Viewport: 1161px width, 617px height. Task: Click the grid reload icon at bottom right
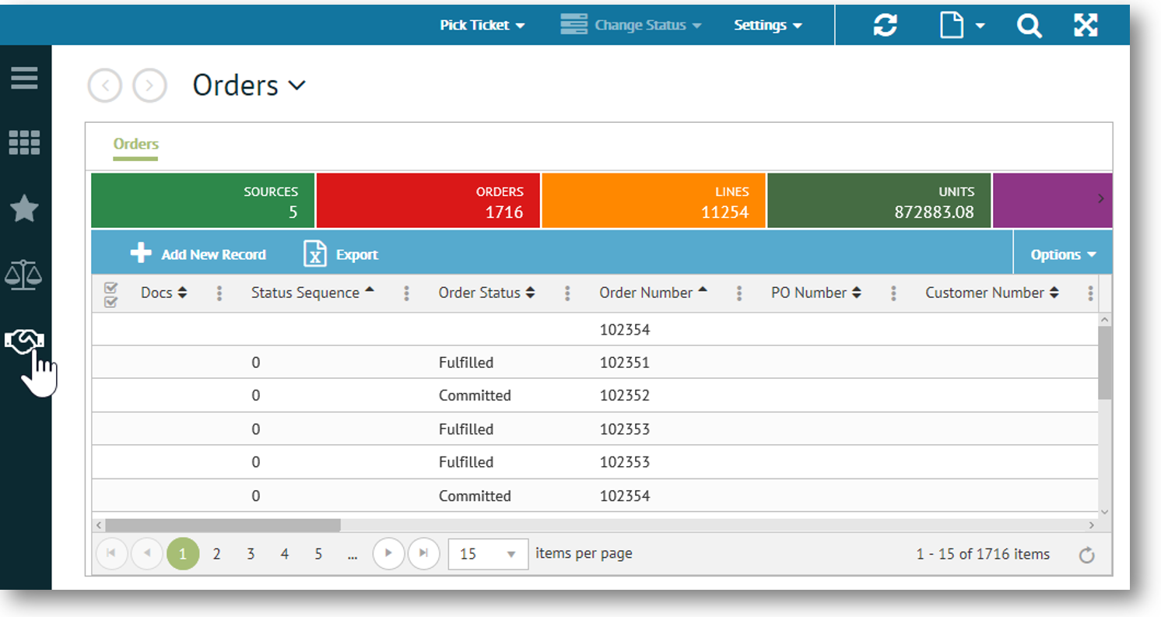pyautogui.click(x=1087, y=555)
